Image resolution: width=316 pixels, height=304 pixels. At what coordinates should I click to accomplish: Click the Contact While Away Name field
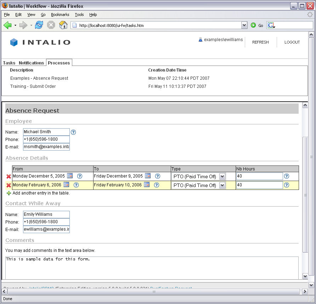[x=46, y=214]
